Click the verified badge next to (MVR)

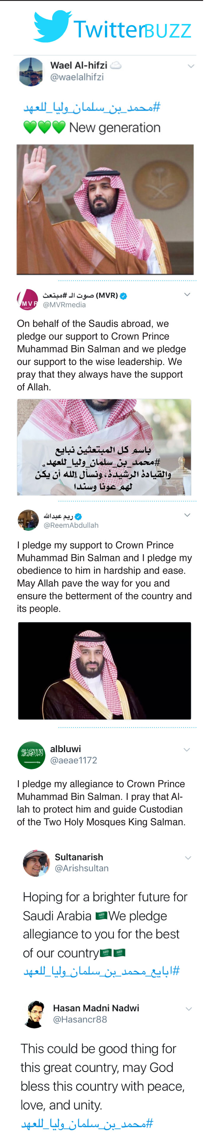[123, 296]
